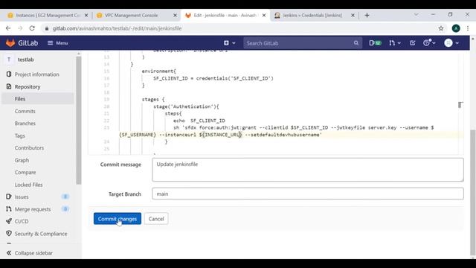
Task: Click the Repository icon
Action: pos(9,86)
